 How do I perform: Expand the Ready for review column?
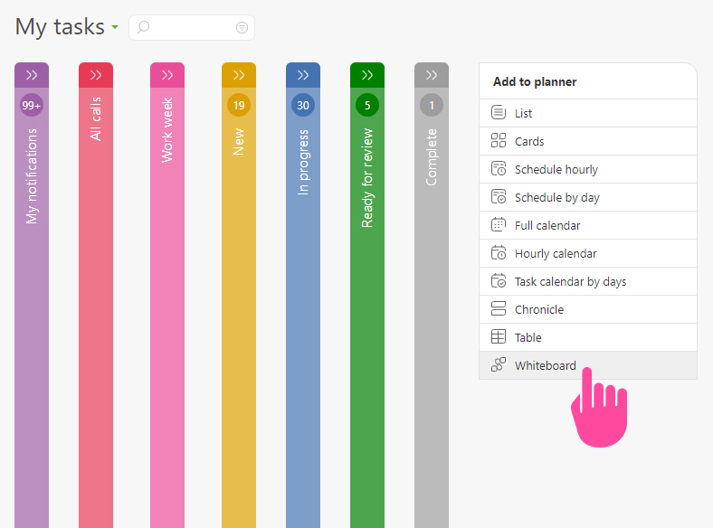[367, 75]
